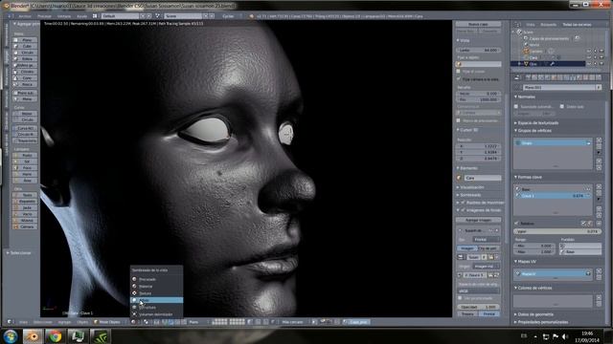
Task: Toggle Suavizado automático checkbox
Action: [516, 106]
